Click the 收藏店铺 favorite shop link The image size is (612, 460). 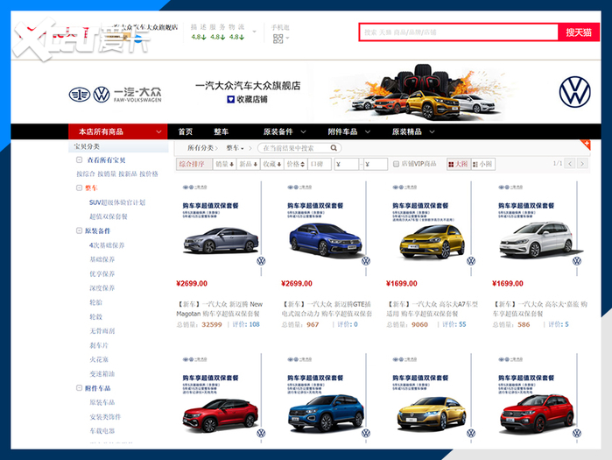(x=248, y=100)
